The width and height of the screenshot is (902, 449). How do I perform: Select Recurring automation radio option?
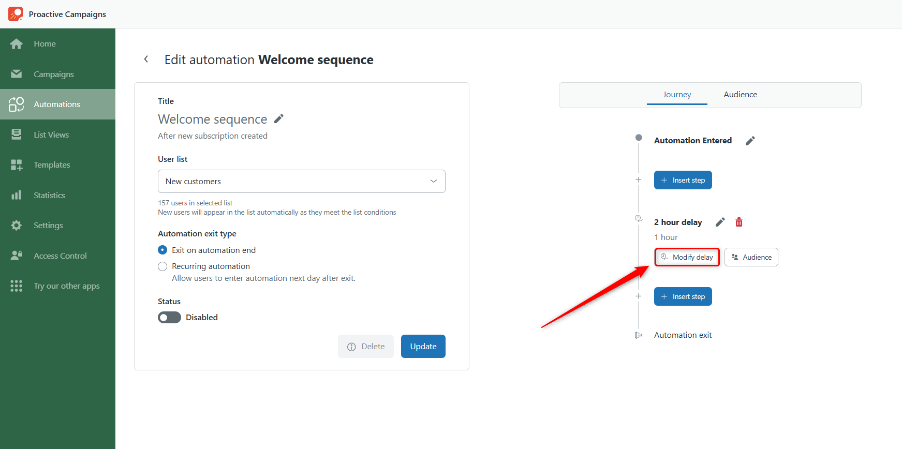(162, 266)
